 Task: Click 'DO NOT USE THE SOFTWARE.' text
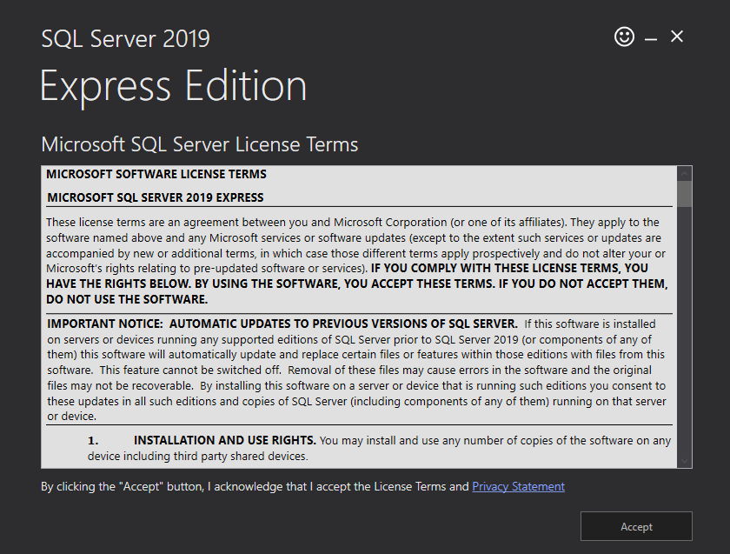click(x=127, y=299)
